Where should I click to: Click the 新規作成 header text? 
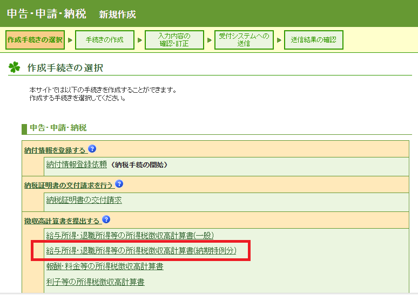tap(118, 15)
